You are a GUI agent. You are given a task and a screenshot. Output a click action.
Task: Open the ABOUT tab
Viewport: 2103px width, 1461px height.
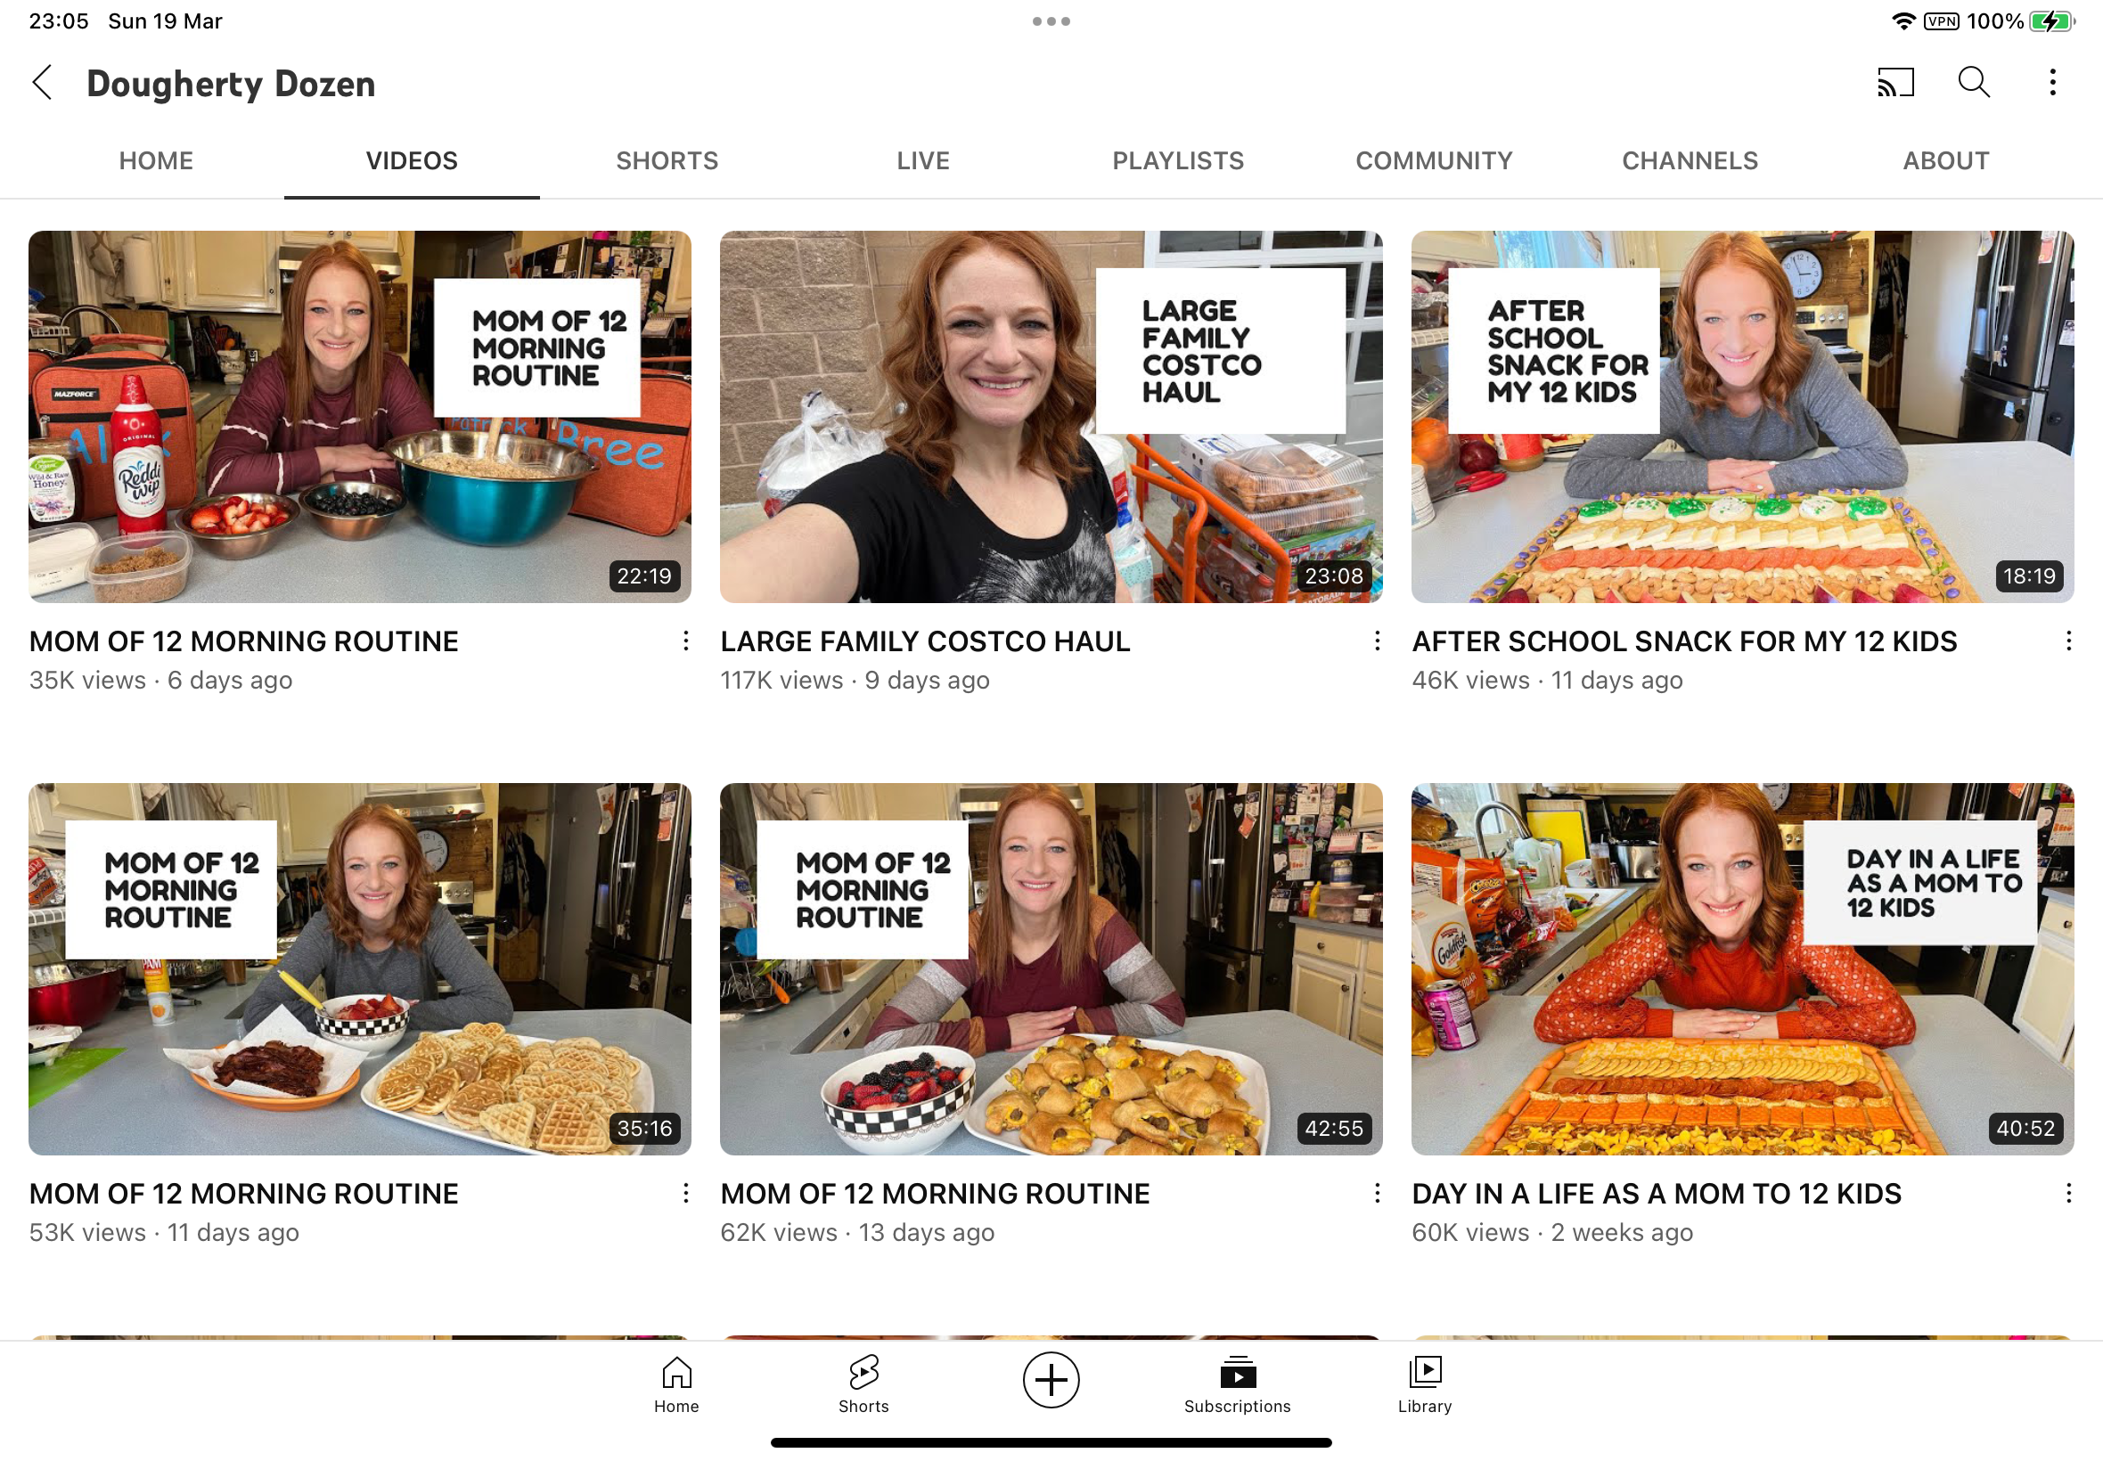click(x=1945, y=161)
